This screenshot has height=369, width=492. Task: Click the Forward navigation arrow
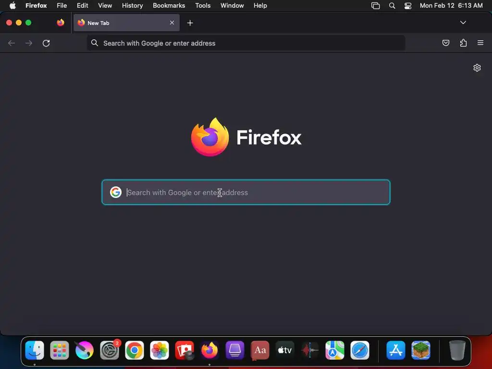29,43
